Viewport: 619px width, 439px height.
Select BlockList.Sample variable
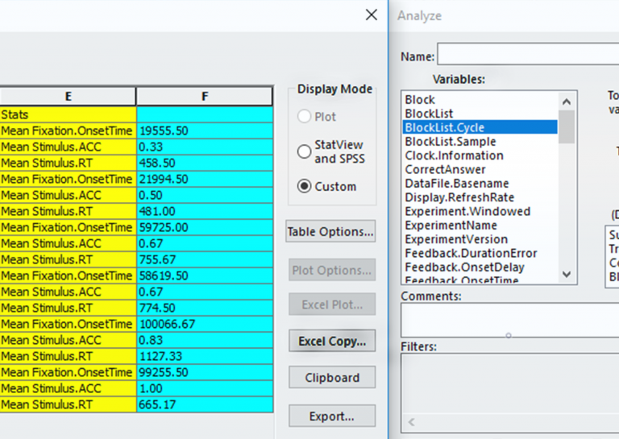[x=480, y=142]
